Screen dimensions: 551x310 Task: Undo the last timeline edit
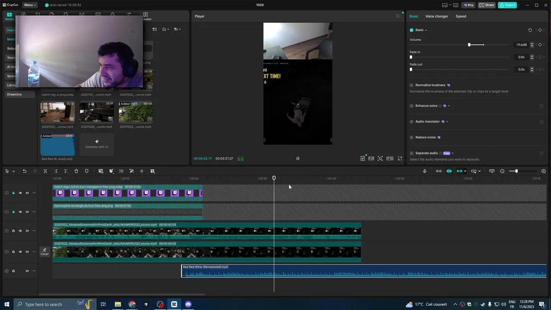pyautogui.click(x=25, y=171)
